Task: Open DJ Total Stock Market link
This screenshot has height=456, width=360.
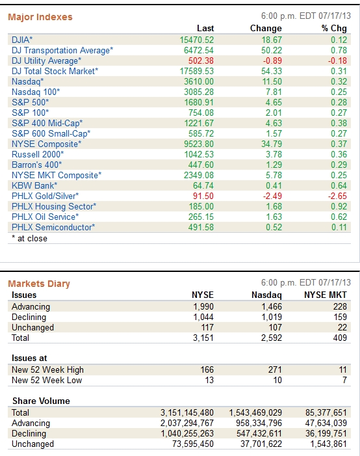Action: pos(55,72)
